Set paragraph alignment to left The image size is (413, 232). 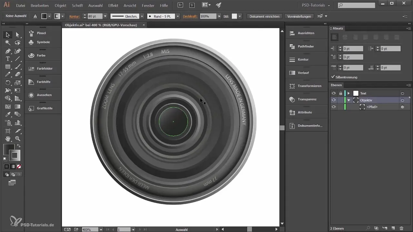(335, 37)
